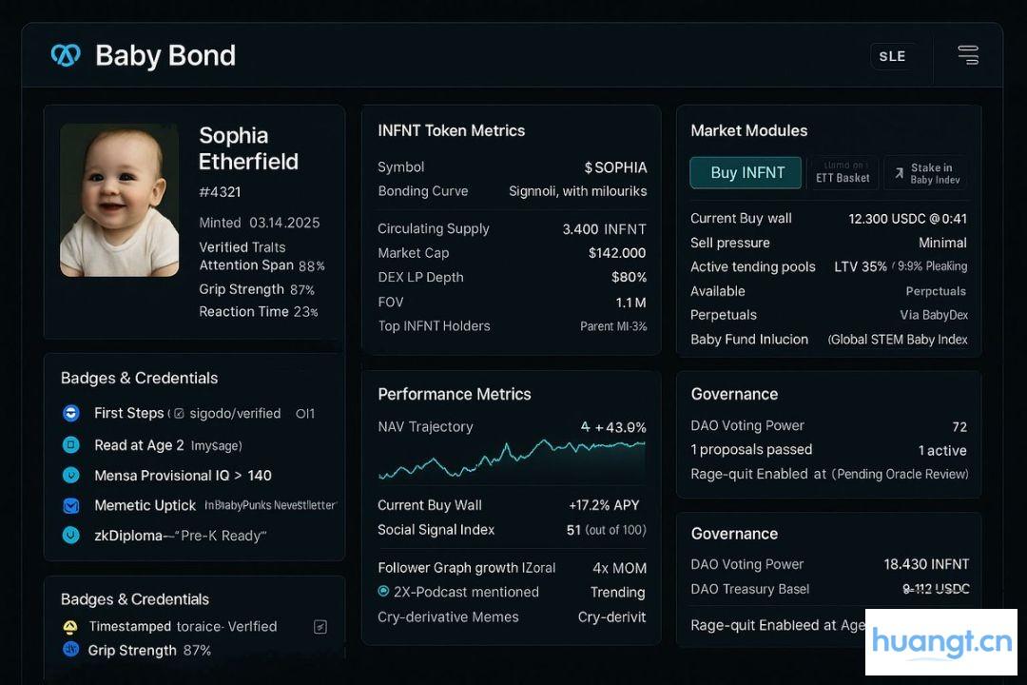Screen dimensions: 1027x685
Task: Click the NAV Trajectory chart
Action: 512,460
